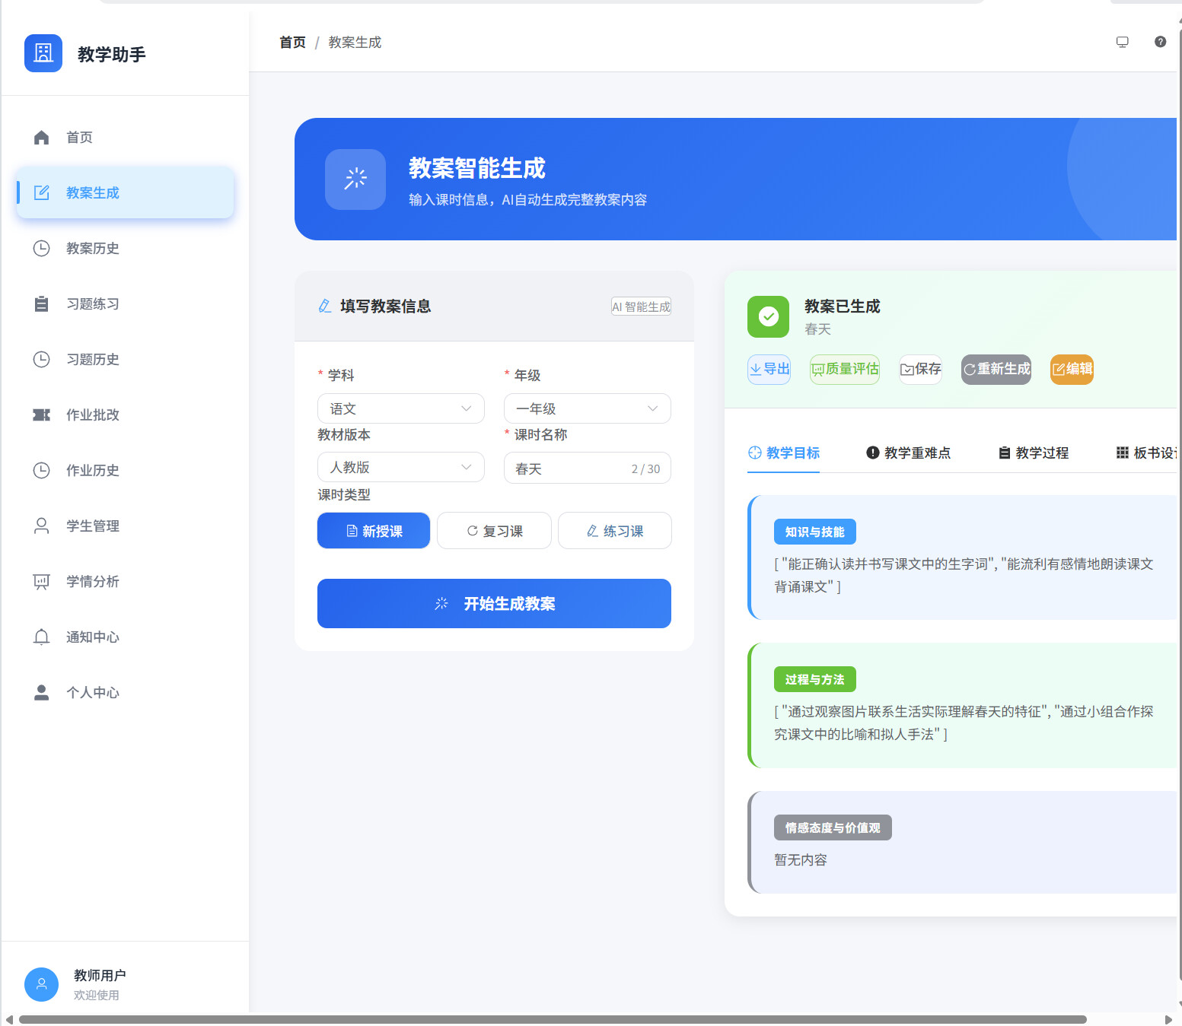Open the help question mark icon
Viewport: 1182px width, 1026px height.
tap(1160, 42)
